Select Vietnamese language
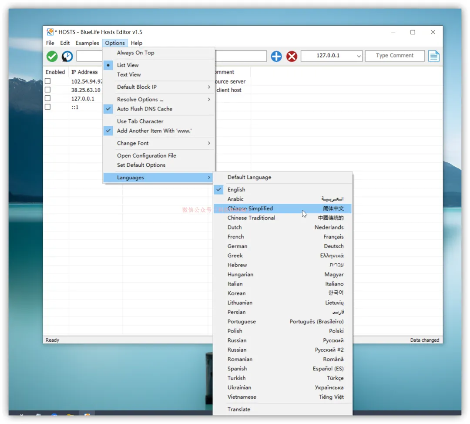470x424 pixels. point(283,397)
